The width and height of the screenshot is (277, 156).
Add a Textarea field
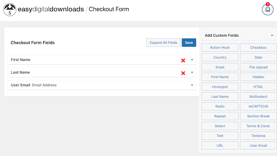pyautogui.click(x=258, y=136)
